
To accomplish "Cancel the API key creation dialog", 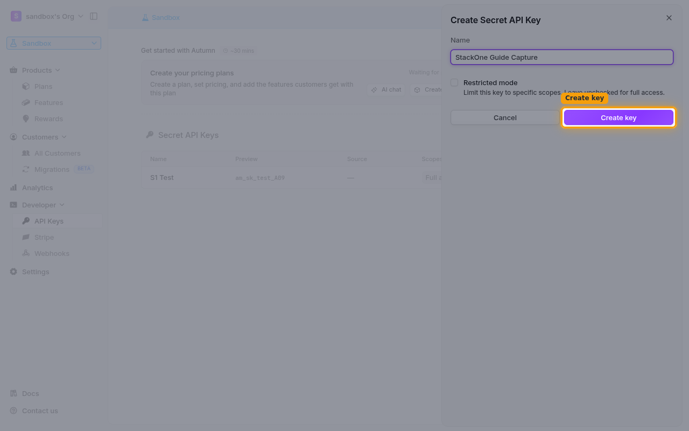I will click(505, 117).
